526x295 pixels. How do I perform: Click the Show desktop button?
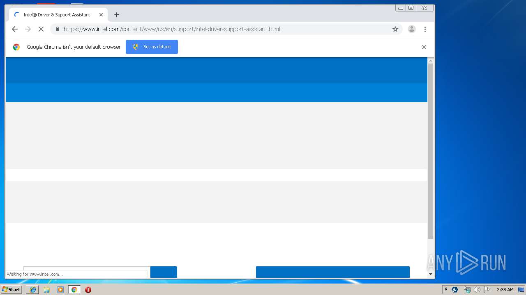[x=521, y=290]
